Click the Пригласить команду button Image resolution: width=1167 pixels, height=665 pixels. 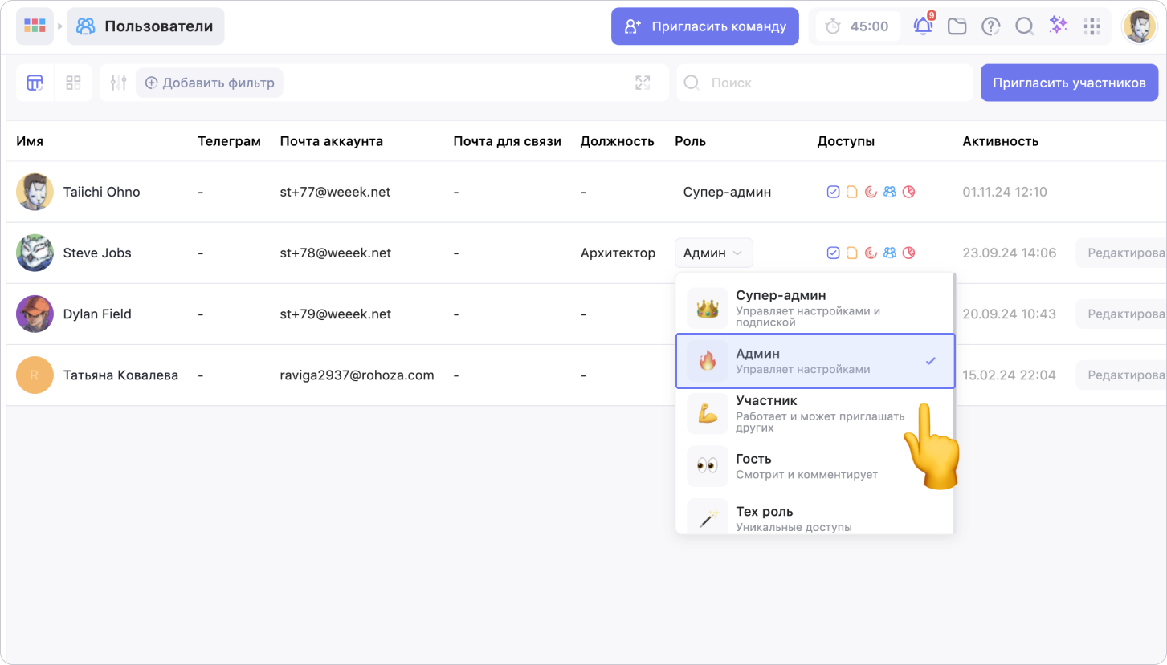[x=704, y=26]
